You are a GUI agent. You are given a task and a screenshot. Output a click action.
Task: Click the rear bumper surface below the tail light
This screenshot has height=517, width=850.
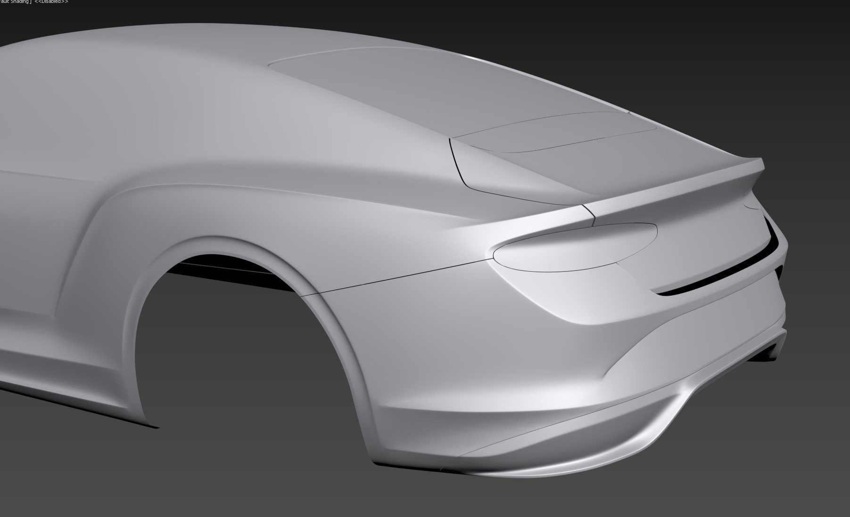click(x=471, y=348)
